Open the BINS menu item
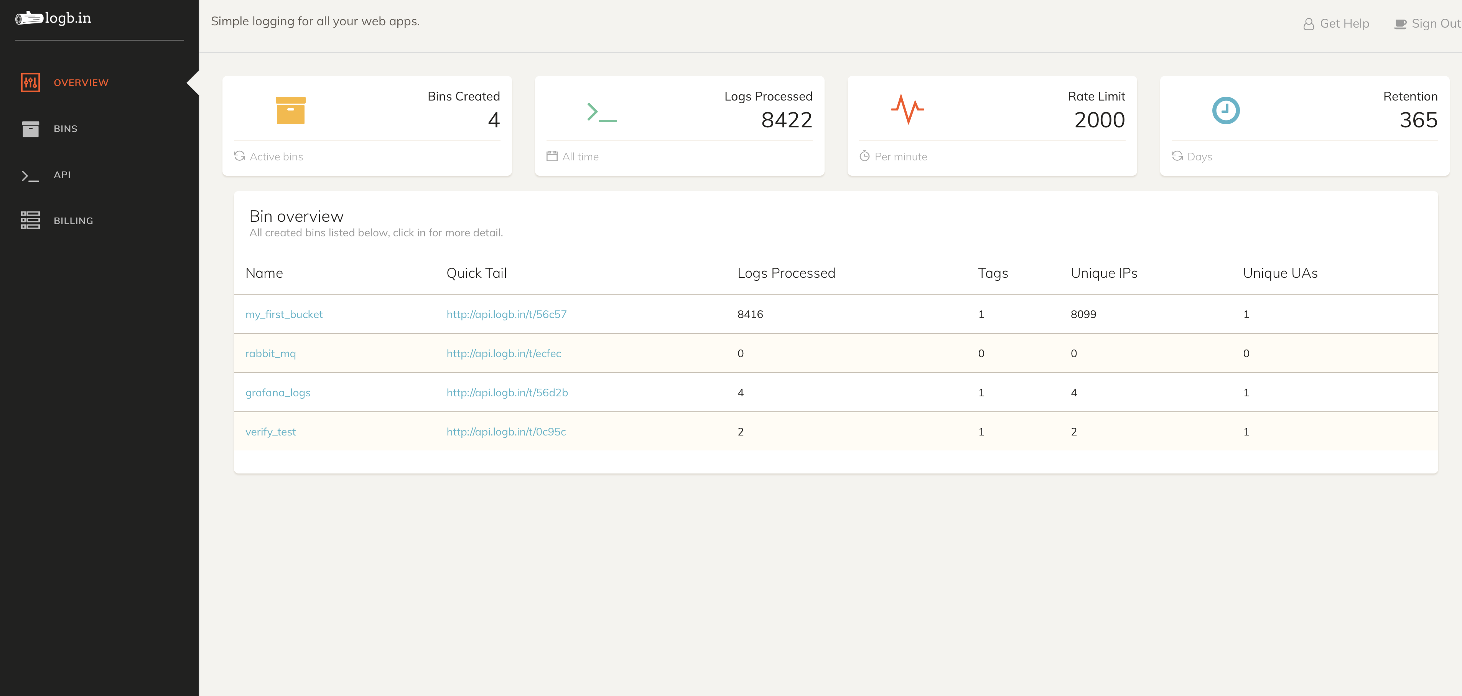 pos(65,129)
